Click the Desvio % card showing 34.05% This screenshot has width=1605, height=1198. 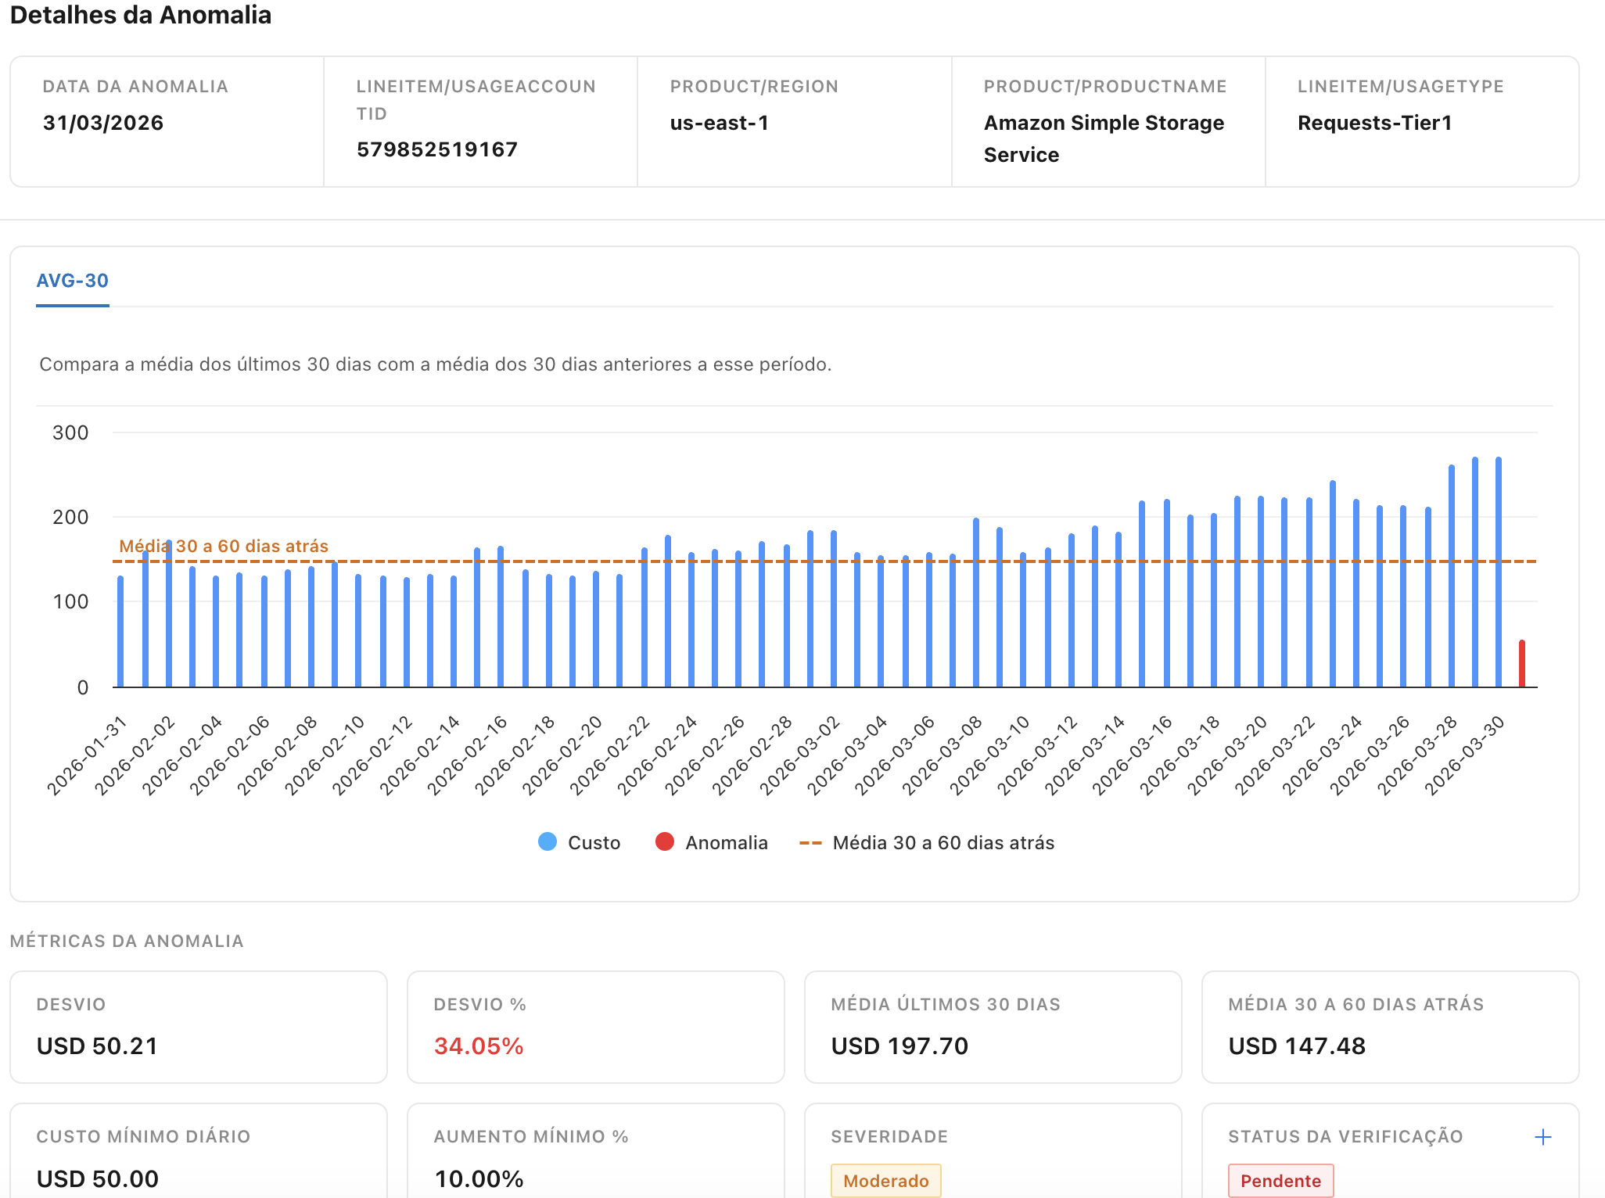point(595,1027)
